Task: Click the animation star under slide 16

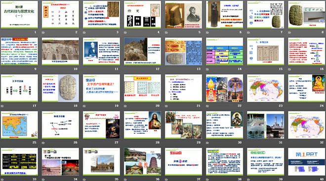Action: (x=289, y=69)
